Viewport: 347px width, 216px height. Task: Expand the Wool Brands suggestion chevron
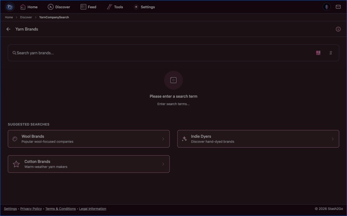tap(163, 139)
